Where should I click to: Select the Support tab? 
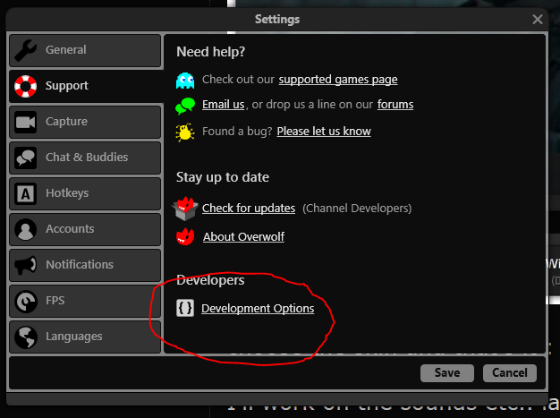click(x=86, y=86)
